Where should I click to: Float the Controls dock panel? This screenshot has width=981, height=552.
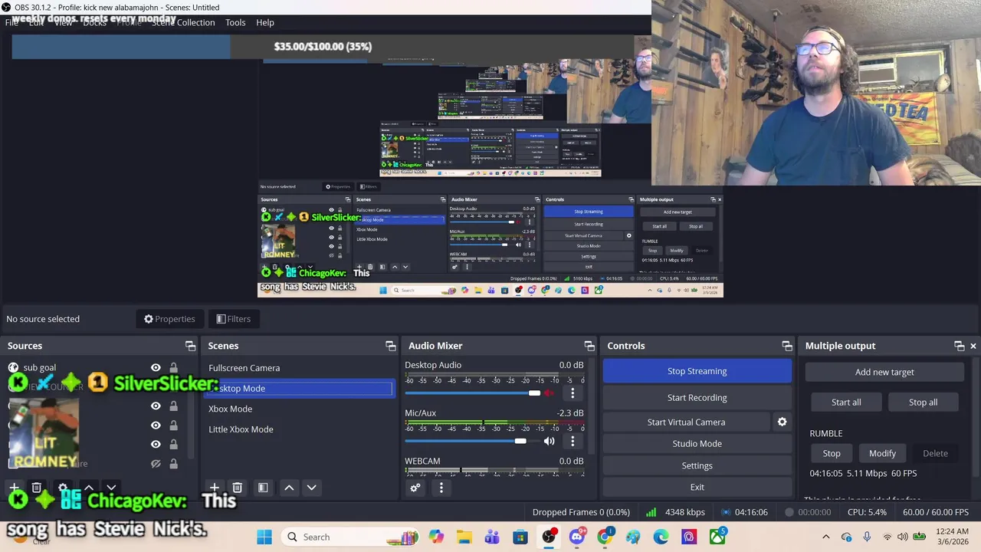(x=786, y=346)
